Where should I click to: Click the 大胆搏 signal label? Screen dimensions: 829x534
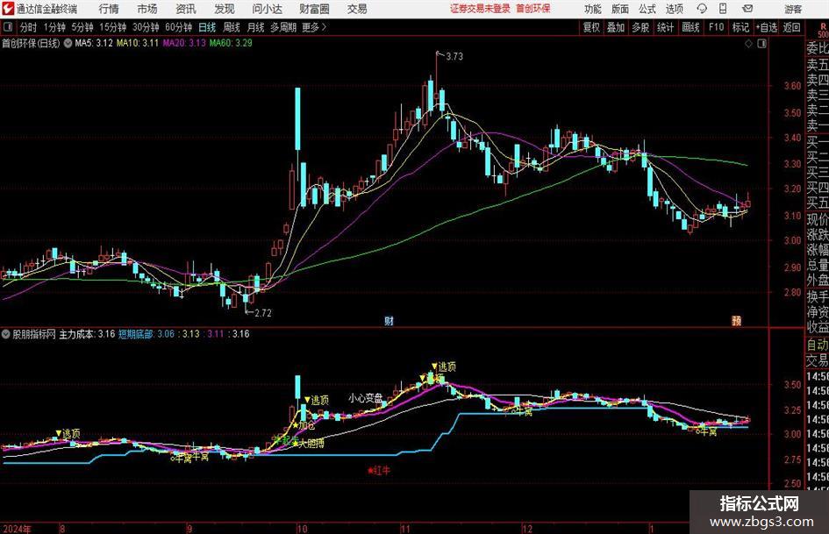click(311, 444)
